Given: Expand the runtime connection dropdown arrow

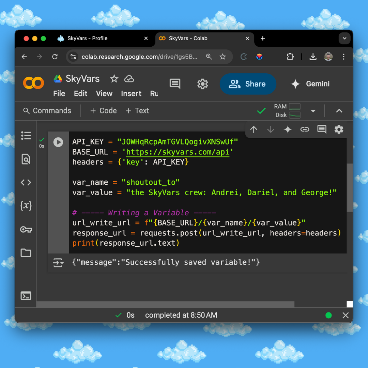Looking at the screenshot, I should pyautogui.click(x=313, y=111).
